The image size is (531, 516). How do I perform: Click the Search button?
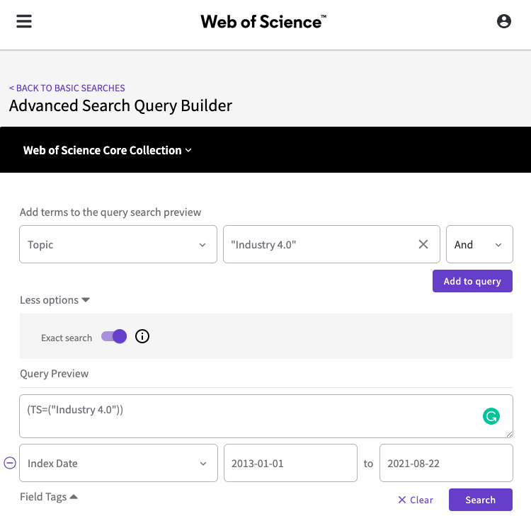point(480,500)
